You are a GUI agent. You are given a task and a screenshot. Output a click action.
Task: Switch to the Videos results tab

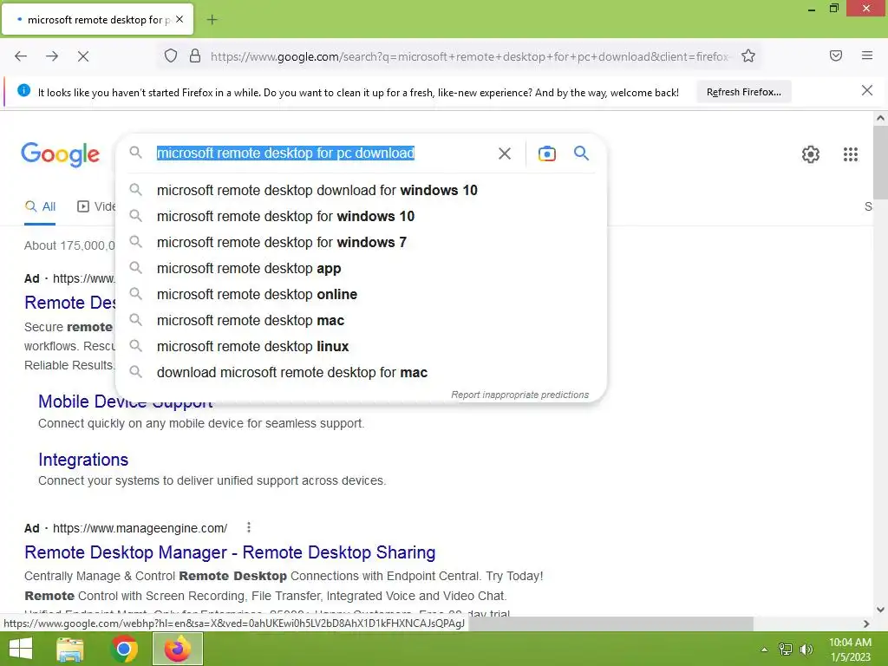pyautogui.click(x=95, y=206)
